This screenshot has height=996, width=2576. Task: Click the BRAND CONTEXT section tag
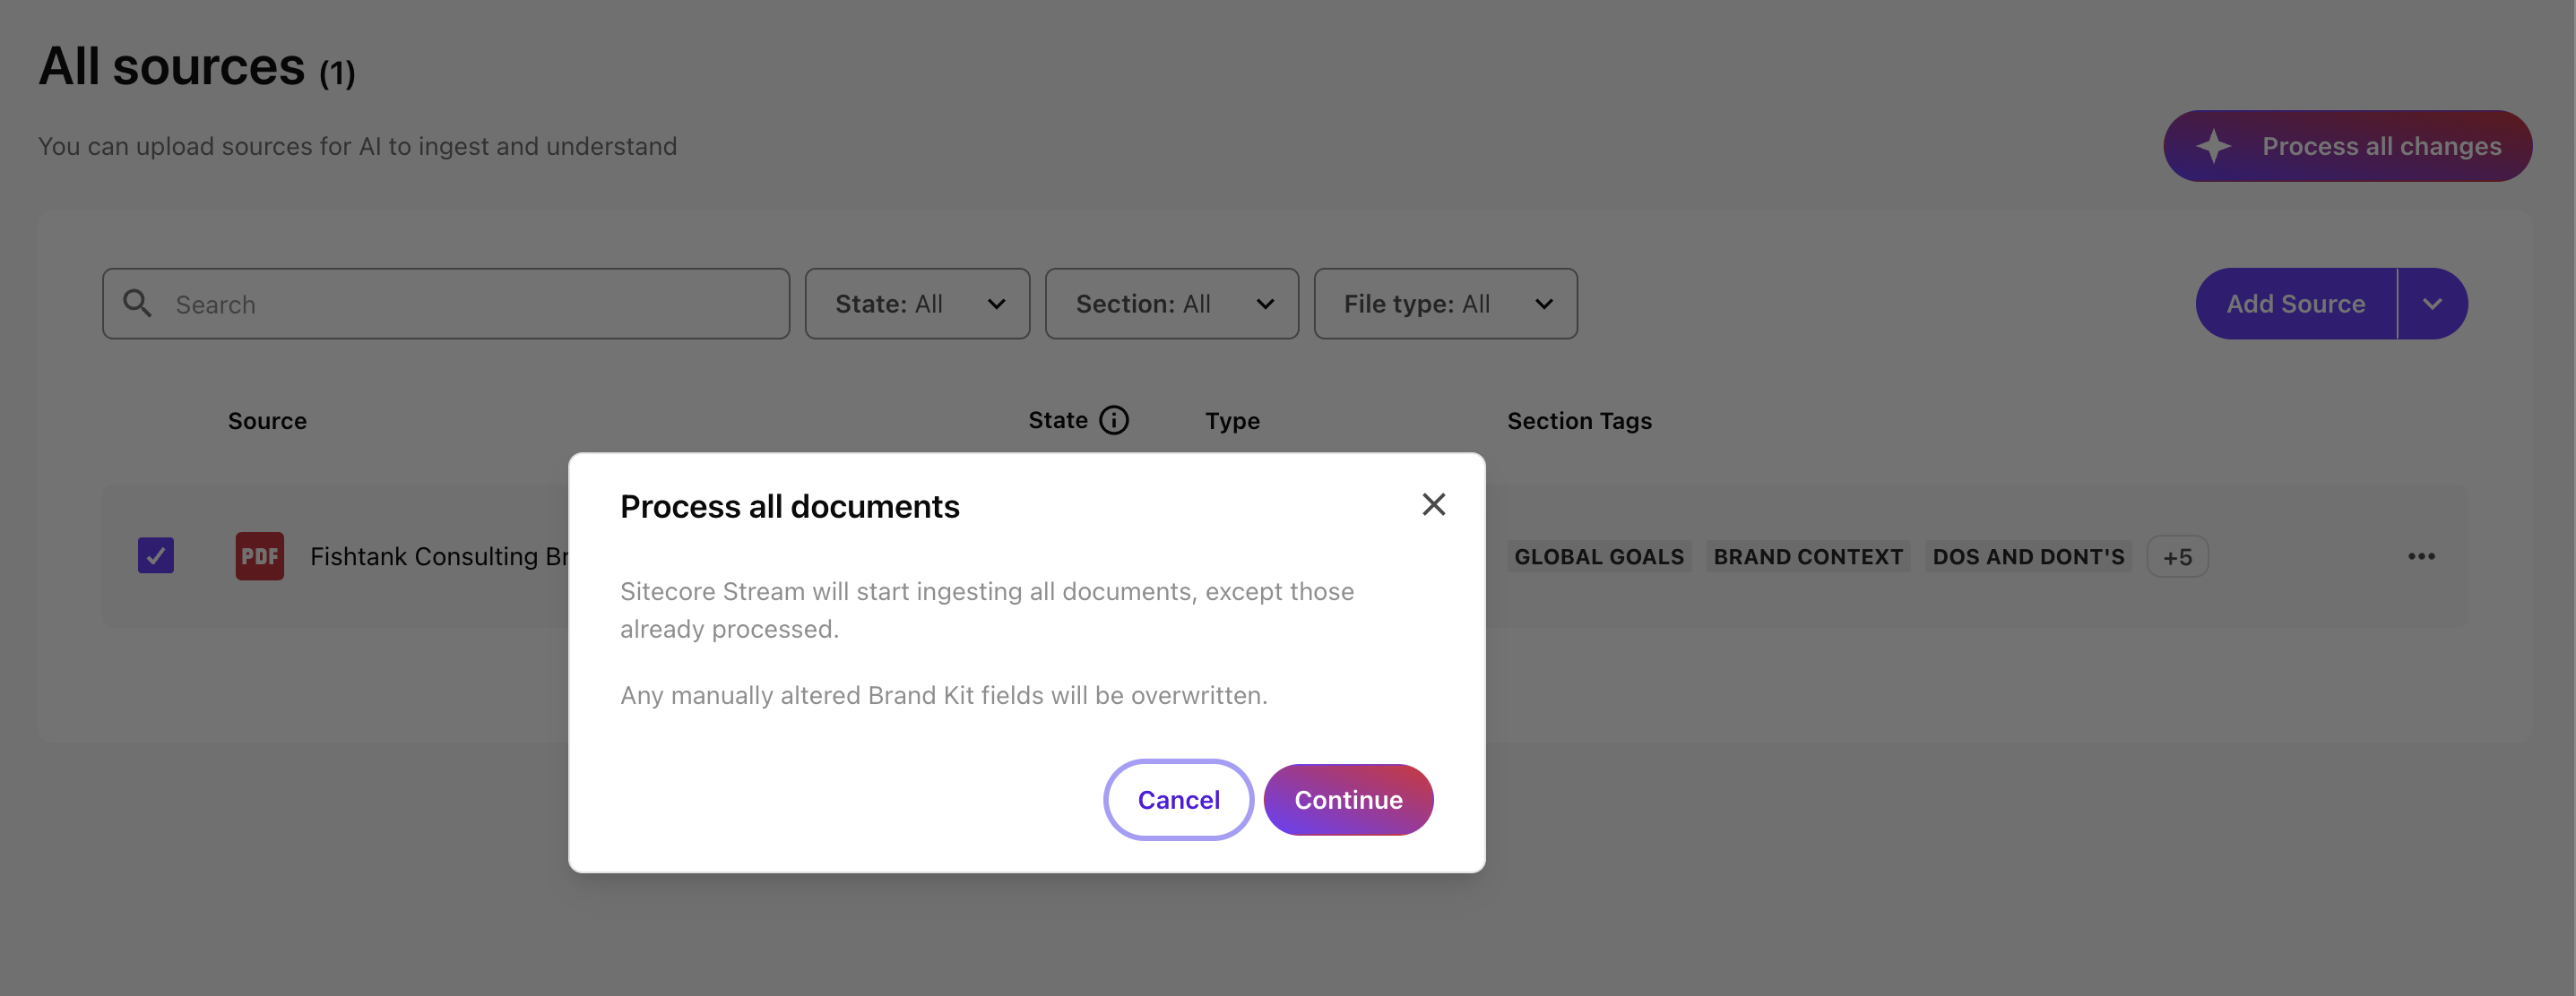click(1808, 556)
